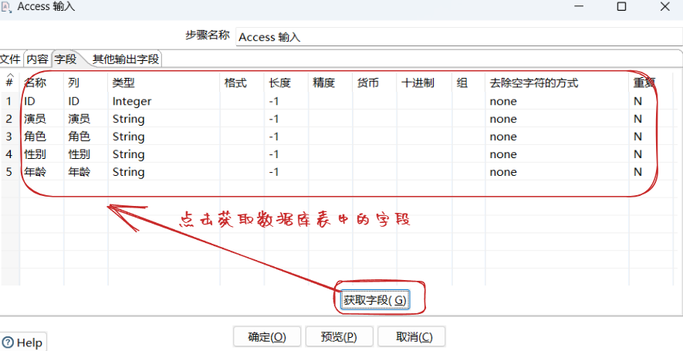Image resolution: width=683 pixels, height=351 pixels.
Task: Select the 角色 name cell in row 3
Action: click(42, 137)
